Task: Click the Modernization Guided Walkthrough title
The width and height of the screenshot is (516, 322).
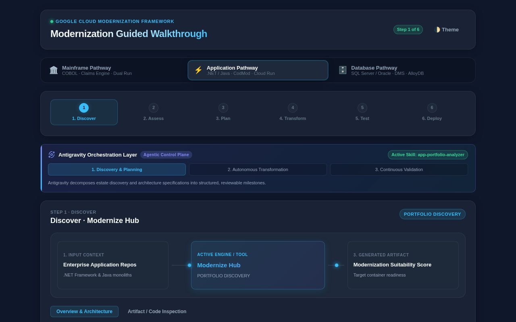Action: pyautogui.click(x=129, y=34)
